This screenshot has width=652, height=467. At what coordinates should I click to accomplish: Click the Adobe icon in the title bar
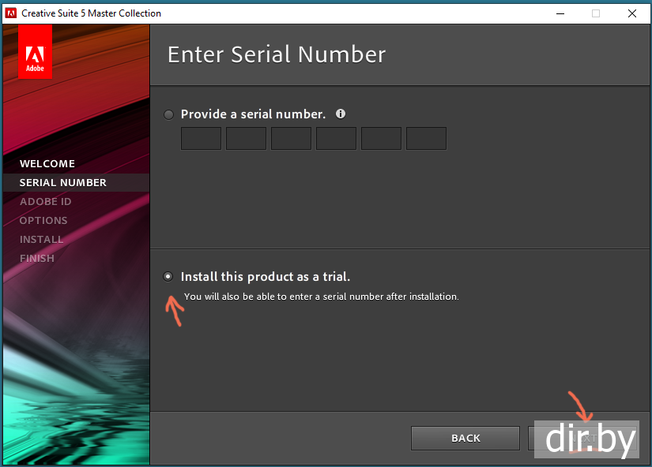tap(11, 13)
